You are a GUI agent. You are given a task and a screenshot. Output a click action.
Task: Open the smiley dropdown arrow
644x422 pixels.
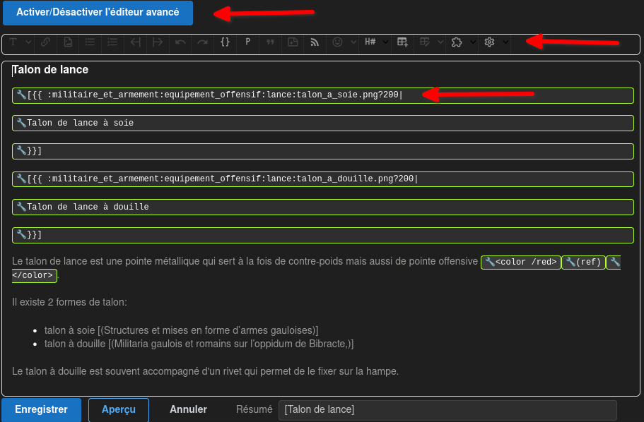coord(353,42)
